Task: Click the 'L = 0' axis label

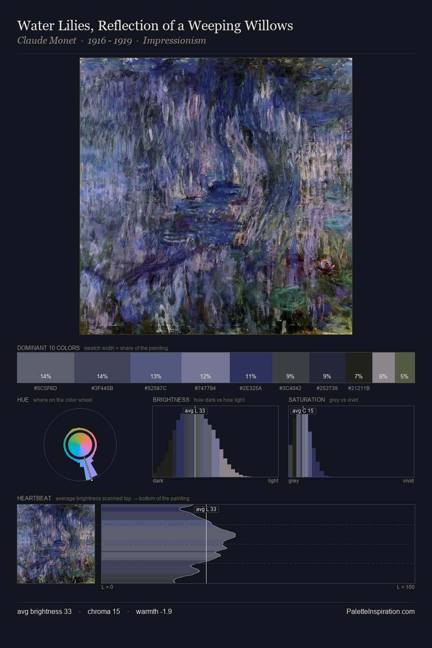Action: [x=107, y=587]
